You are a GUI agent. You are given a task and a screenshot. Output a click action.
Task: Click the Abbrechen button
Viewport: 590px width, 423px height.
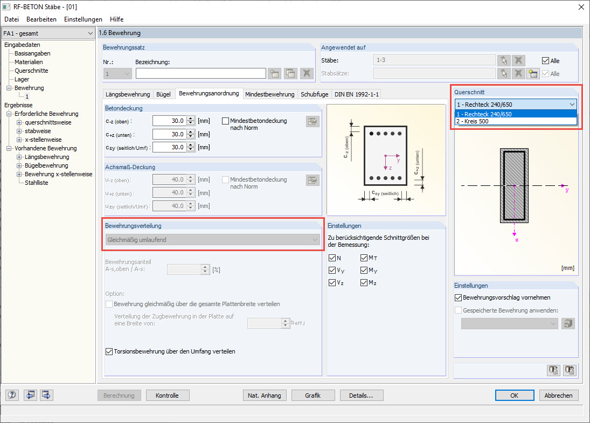pos(558,396)
